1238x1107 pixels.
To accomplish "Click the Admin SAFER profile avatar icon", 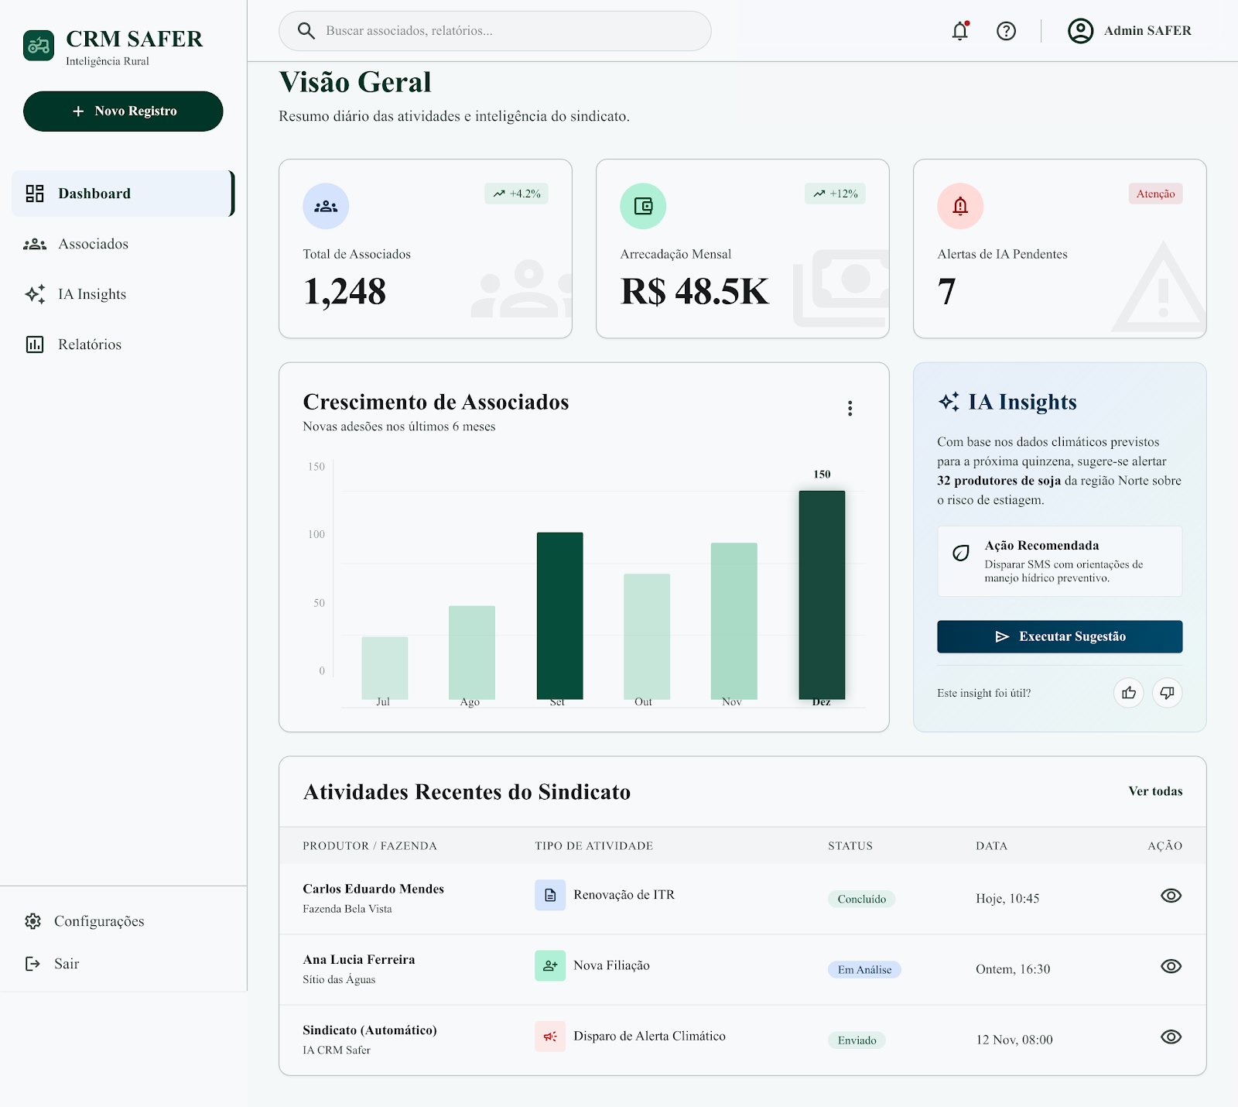I will [x=1080, y=31].
